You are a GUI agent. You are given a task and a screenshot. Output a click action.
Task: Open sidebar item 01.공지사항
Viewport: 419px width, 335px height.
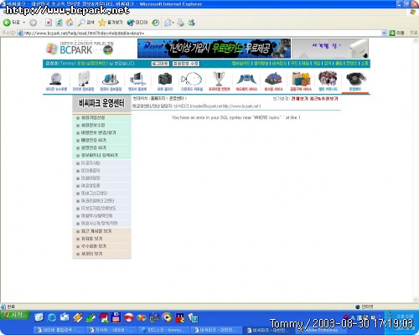[x=91, y=162]
